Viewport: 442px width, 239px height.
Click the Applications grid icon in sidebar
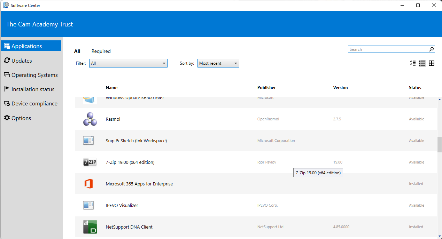click(x=7, y=46)
